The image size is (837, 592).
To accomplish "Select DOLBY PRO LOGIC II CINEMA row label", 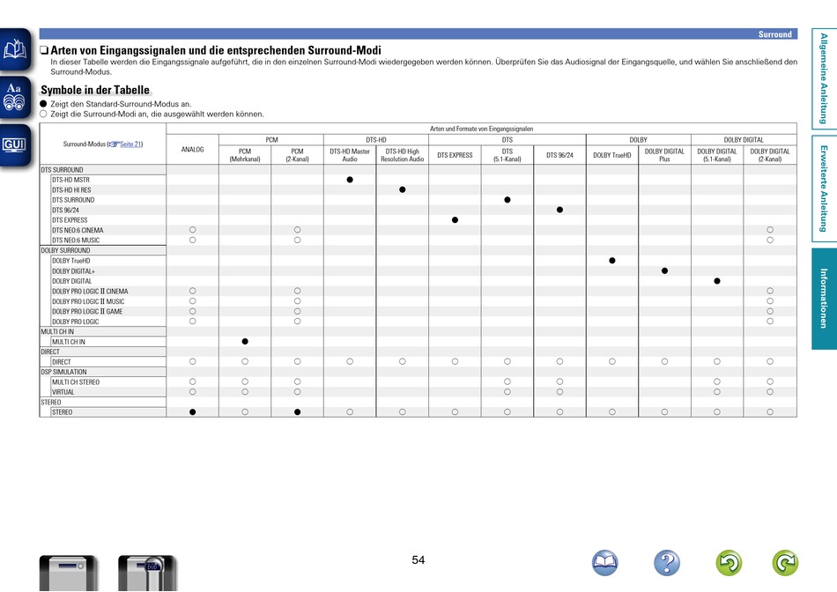I will [x=90, y=292].
